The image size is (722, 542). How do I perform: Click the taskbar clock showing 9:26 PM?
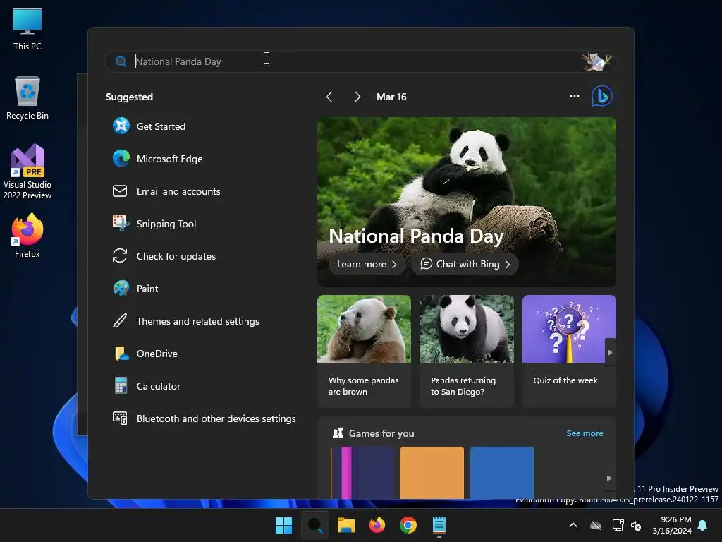pos(672,525)
